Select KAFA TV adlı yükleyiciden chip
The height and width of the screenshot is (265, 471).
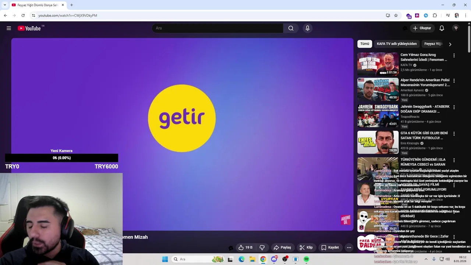coord(397,44)
